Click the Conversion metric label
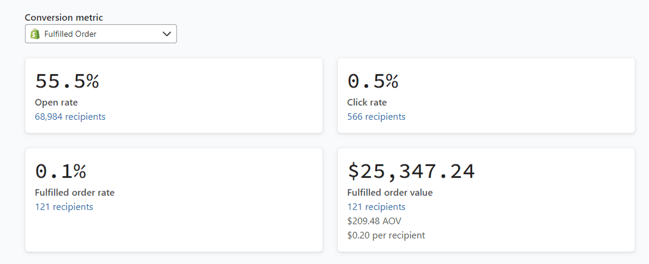This screenshot has height=264, width=649. coord(64,18)
